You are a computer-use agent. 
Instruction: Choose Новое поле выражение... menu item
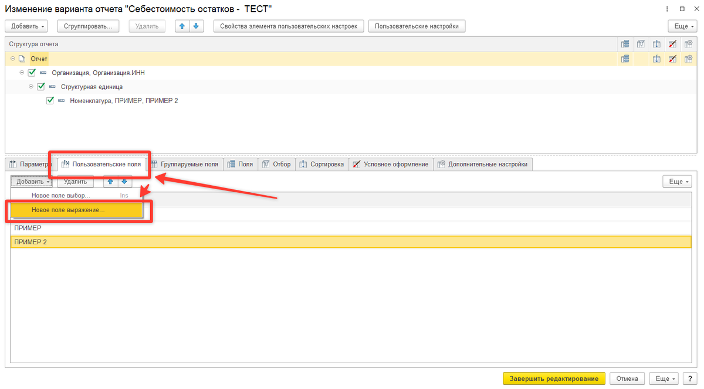[76, 210]
